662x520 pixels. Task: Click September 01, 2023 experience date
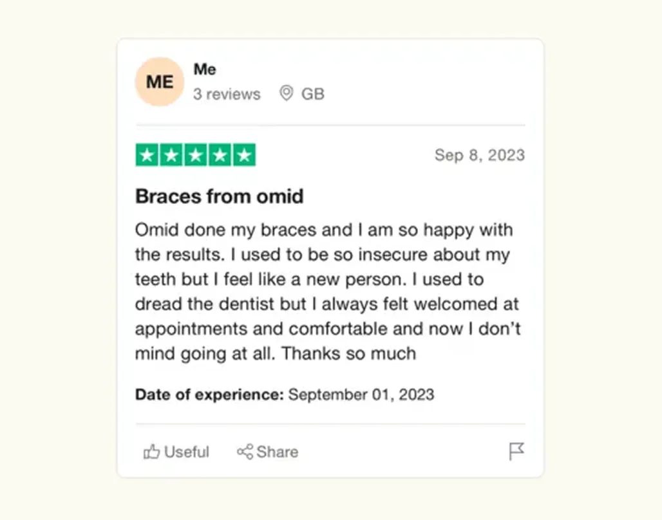[x=361, y=395]
